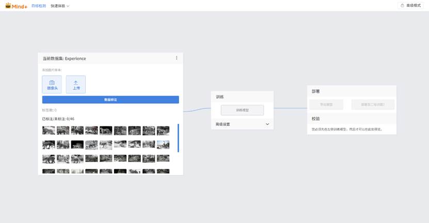Click the blue scrollbar in the image list
Image resolution: width=429 pixels, height=223 pixels.
click(179, 138)
